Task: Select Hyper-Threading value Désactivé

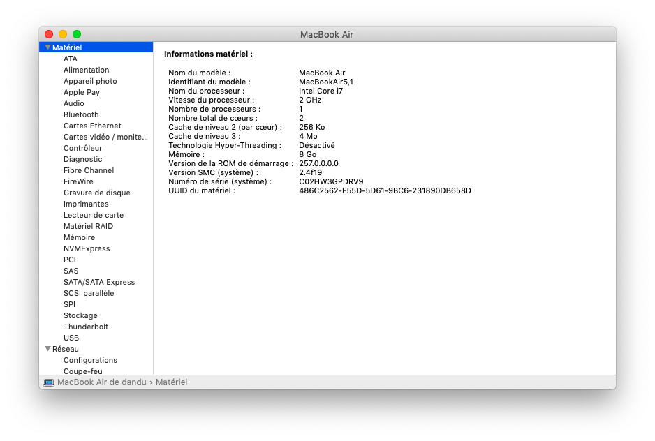Action: click(316, 145)
